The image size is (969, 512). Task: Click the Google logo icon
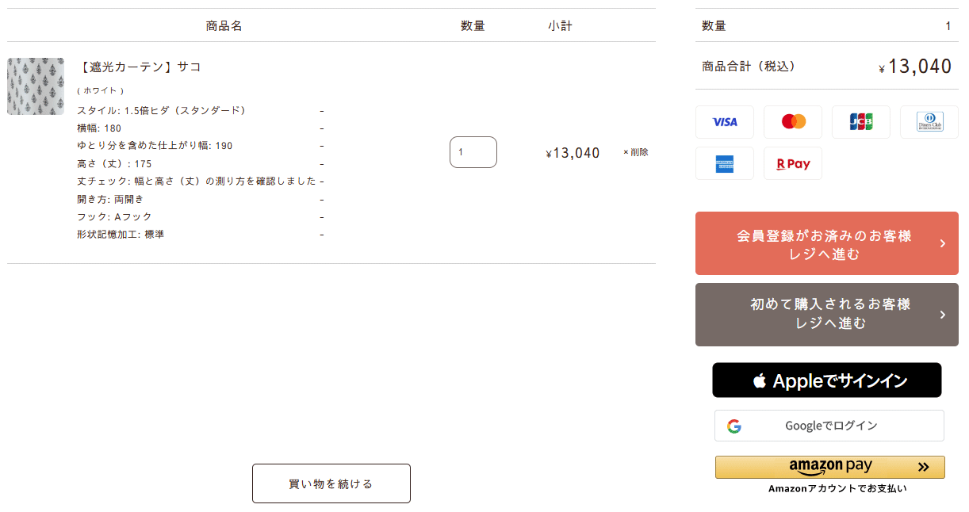(734, 426)
